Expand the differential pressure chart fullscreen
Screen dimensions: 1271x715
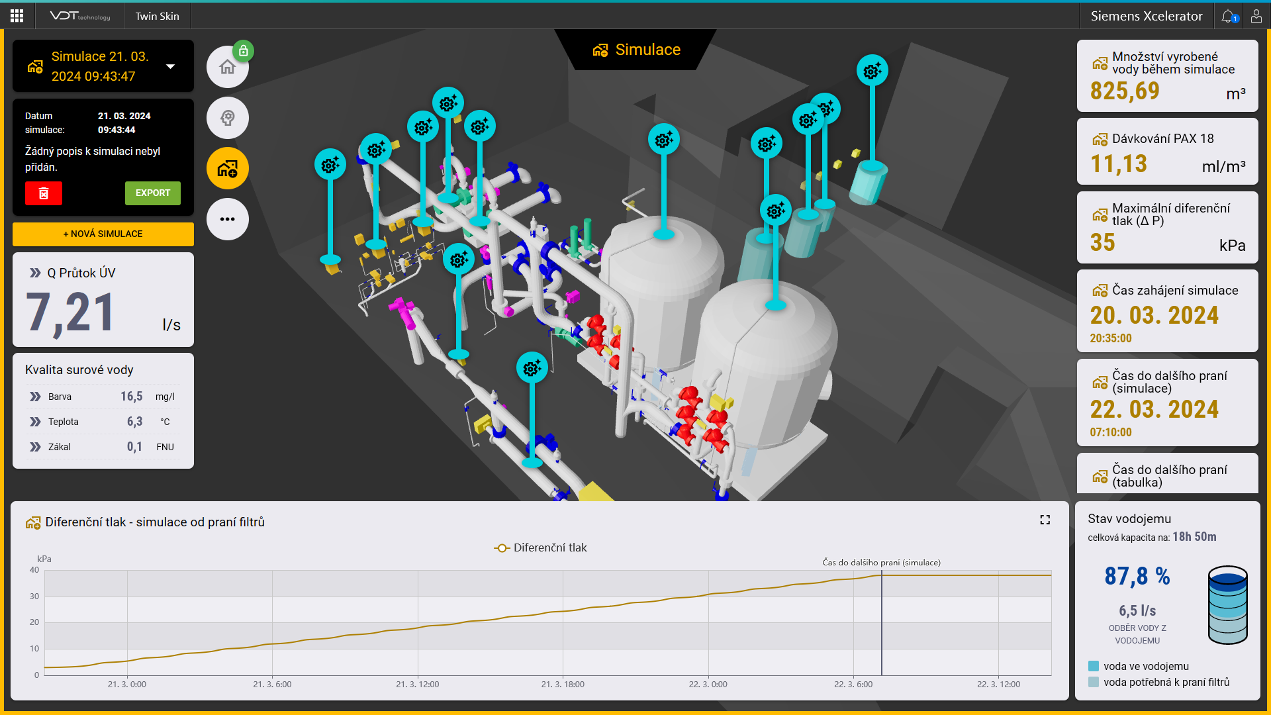click(x=1045, y=520)
